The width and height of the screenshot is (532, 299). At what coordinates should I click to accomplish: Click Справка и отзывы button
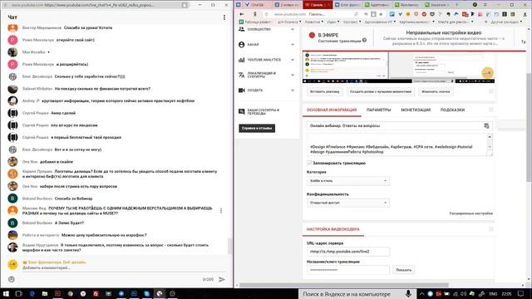[257, 128]
